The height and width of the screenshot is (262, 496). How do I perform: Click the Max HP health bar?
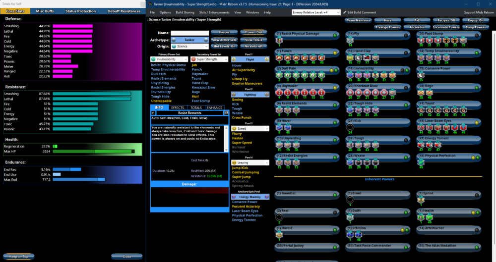click(x=94, y=152)
